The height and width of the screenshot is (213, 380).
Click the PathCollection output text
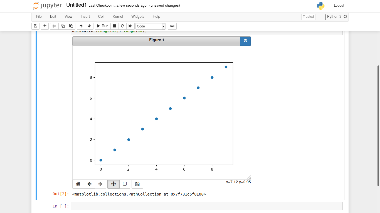click(139, 194)
